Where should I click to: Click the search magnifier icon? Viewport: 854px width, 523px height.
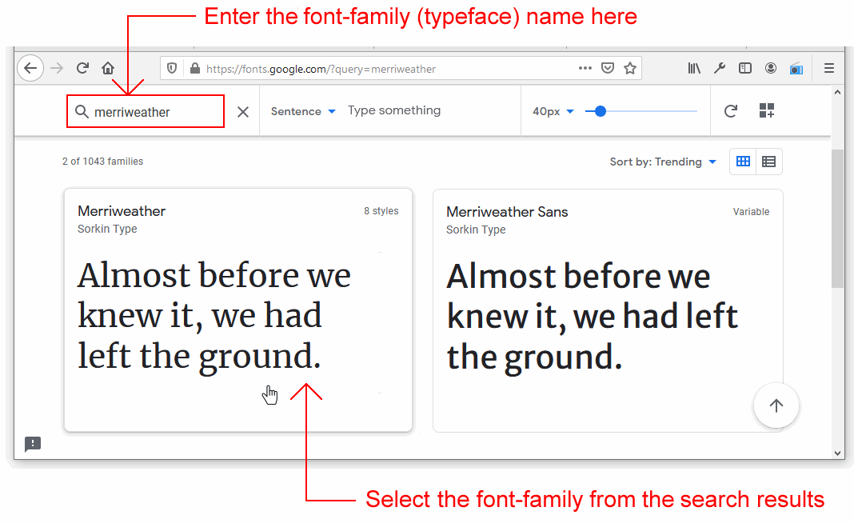(x=82, y=112)
